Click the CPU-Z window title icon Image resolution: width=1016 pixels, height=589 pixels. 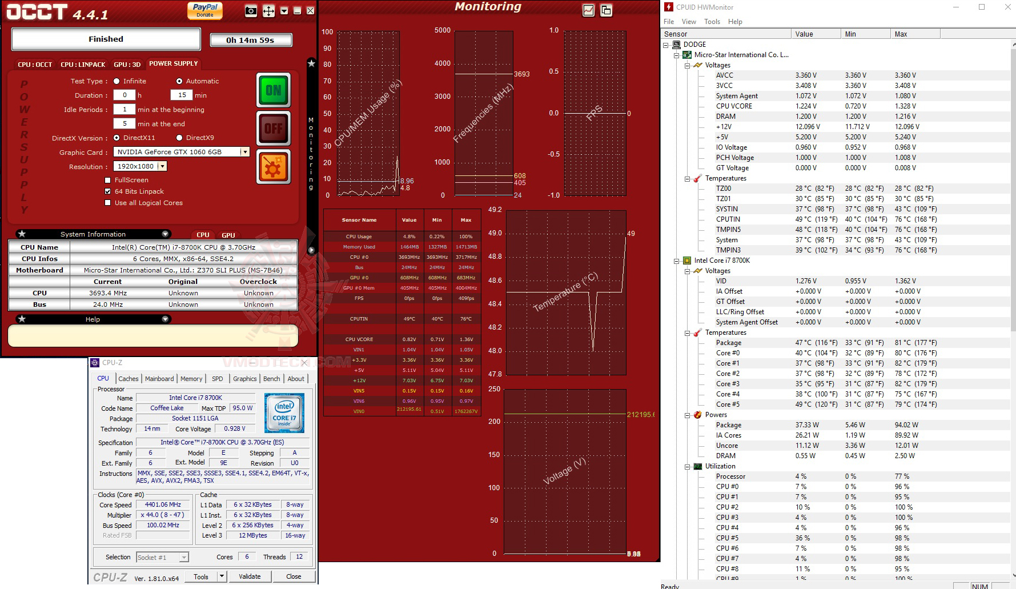pyautogui.click(x=95, y=363)
